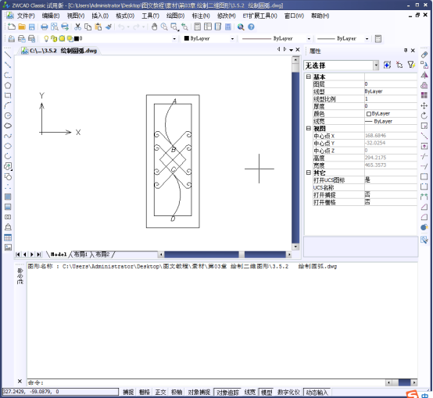Viewport: 433px width, 398px height.
Task: Select the Line tool in draw toolbar
Action: pos(8,55)
